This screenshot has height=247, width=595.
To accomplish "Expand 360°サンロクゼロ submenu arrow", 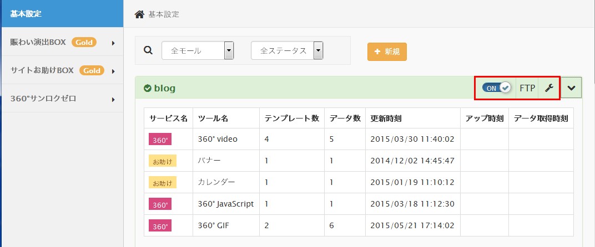I will tap(113, 100).
